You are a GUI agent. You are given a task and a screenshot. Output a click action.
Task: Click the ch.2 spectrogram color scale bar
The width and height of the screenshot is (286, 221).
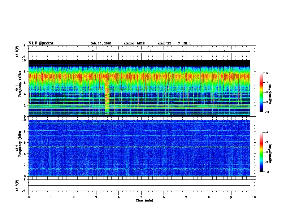(x=261, y=152)
